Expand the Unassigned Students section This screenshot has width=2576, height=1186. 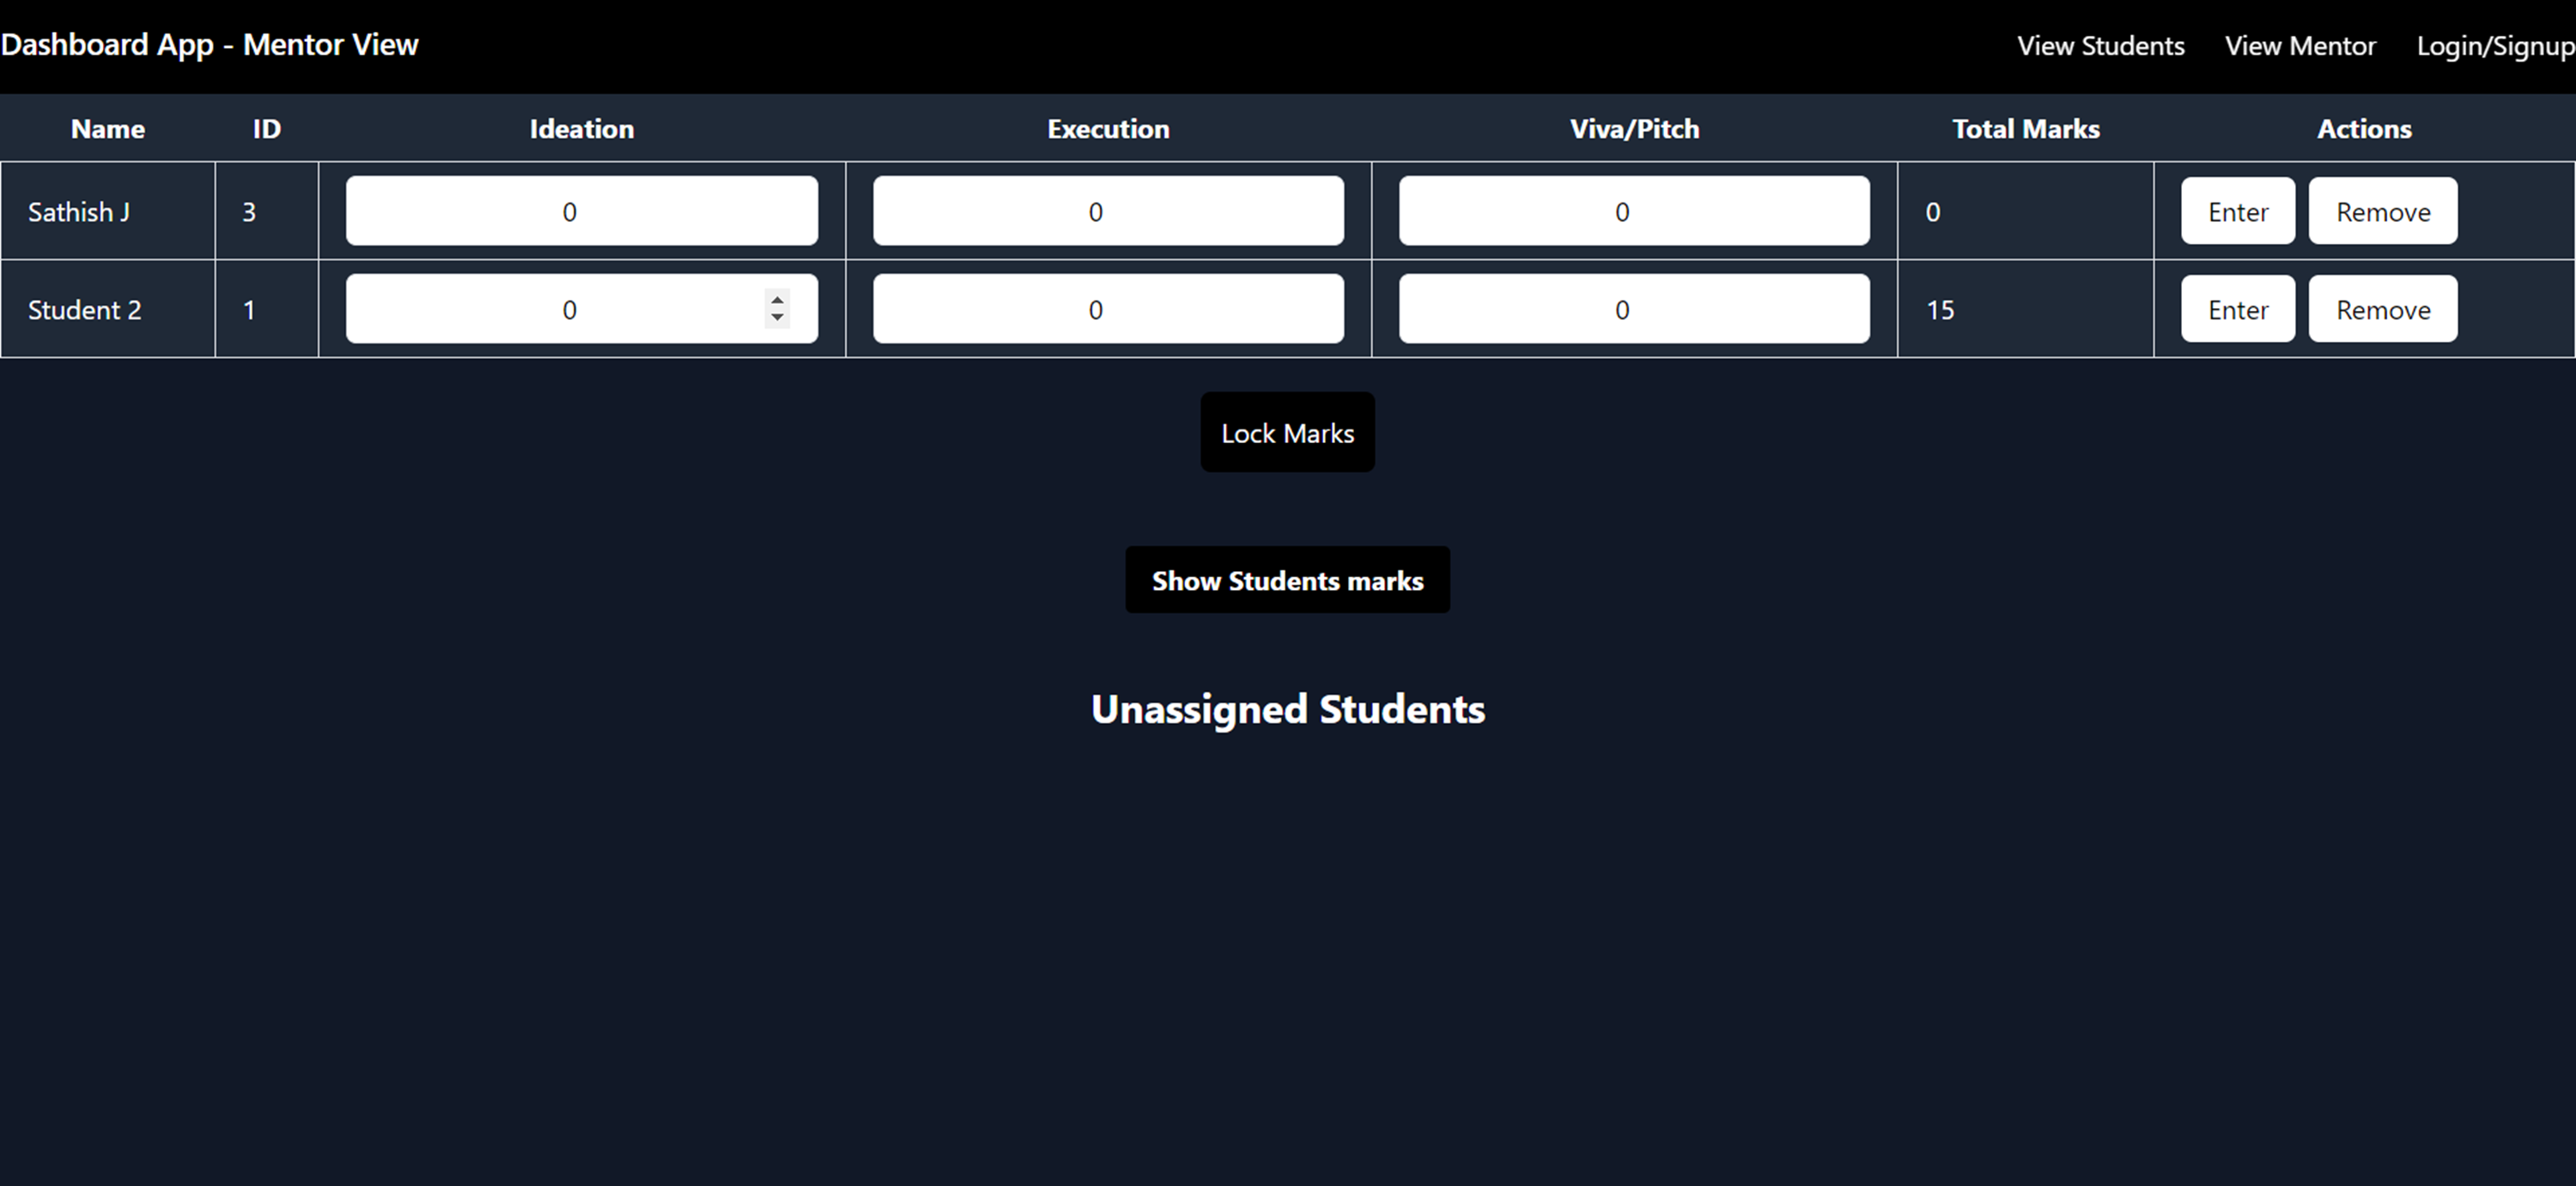(x=1286, y=709)
